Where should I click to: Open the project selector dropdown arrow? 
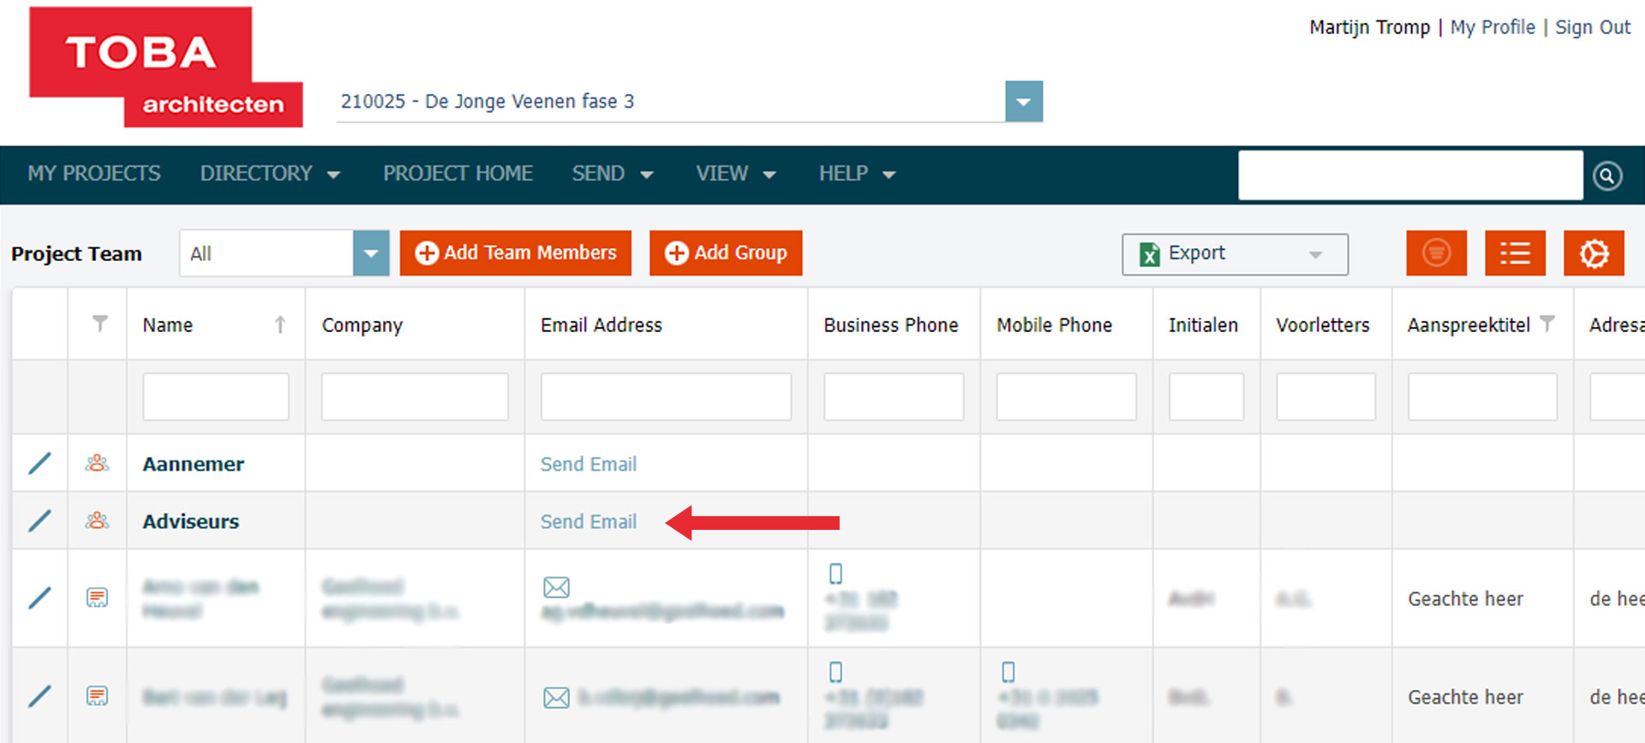(1023, 102)
